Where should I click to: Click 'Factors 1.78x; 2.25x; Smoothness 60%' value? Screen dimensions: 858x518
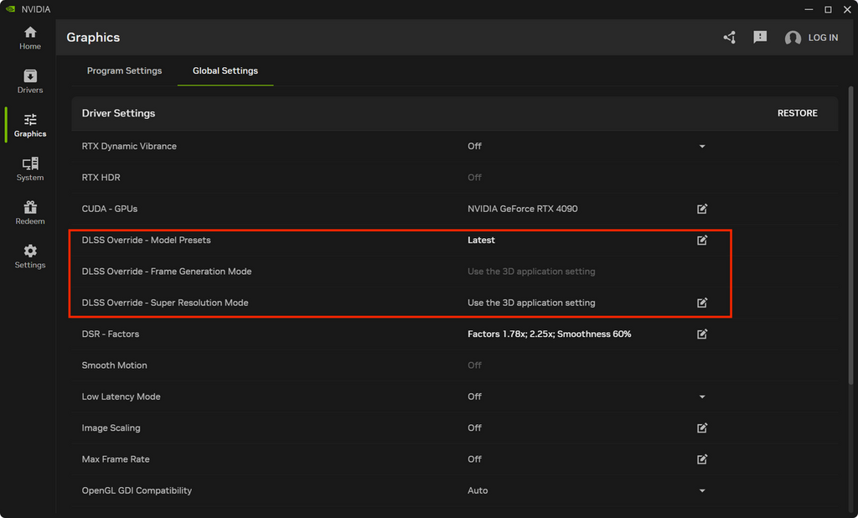click(550, 334)
